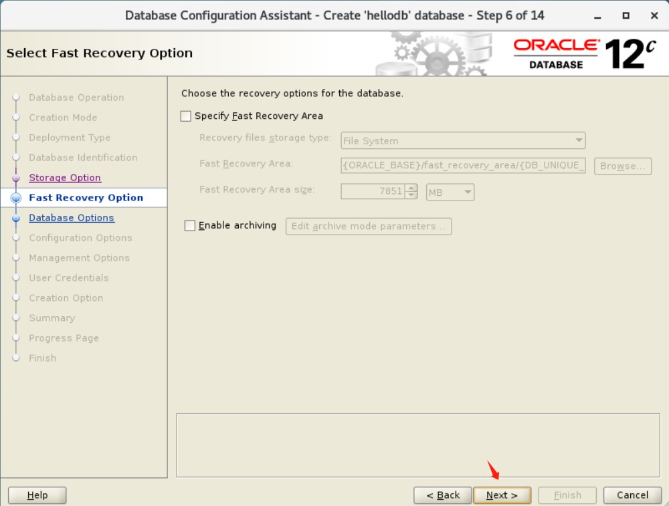Enable Specify Fast Recovery Area checkbox
The image size is (669, 506).
(x=185, y=116)
